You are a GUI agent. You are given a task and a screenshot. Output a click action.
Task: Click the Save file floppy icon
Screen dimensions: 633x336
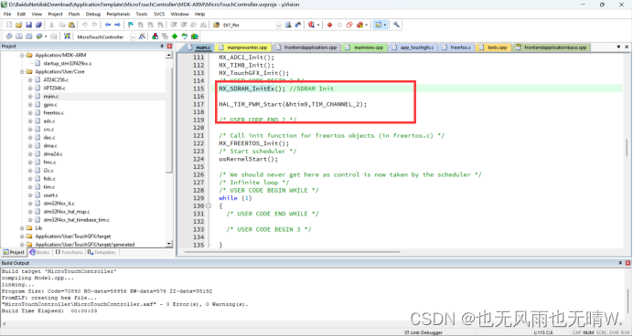coord(28,25)
